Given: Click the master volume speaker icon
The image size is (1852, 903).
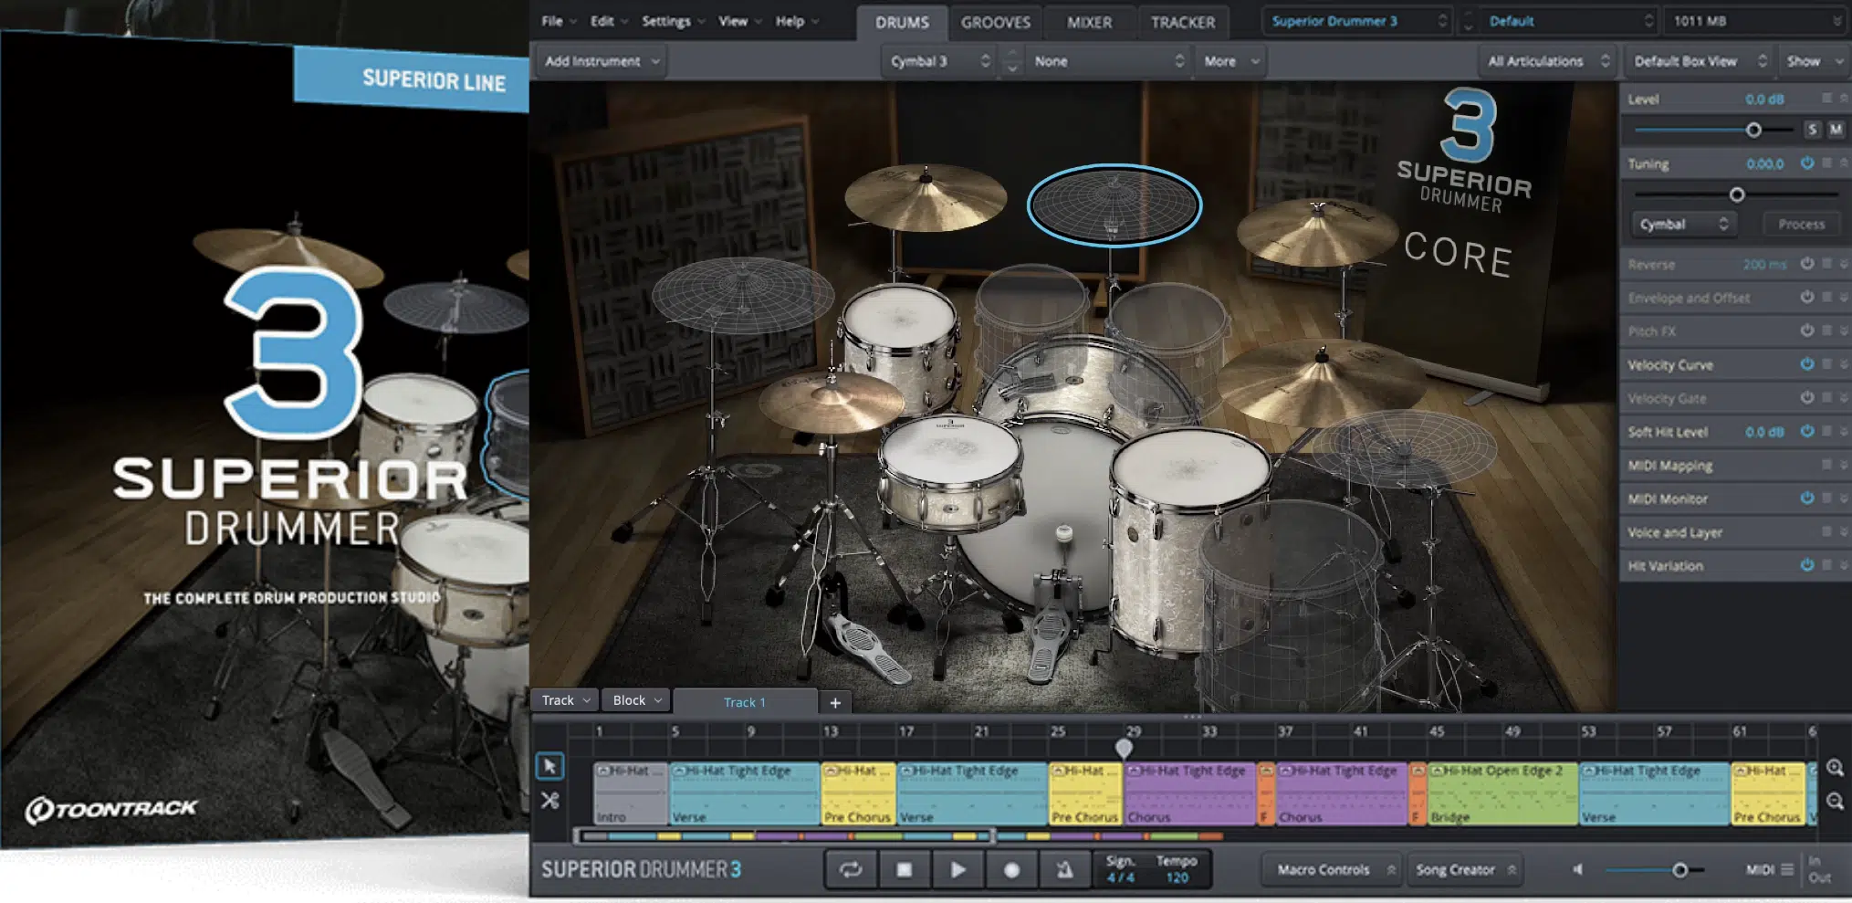Looking at the screenshot, I should pyautogui.click(x=1577, y=869).
